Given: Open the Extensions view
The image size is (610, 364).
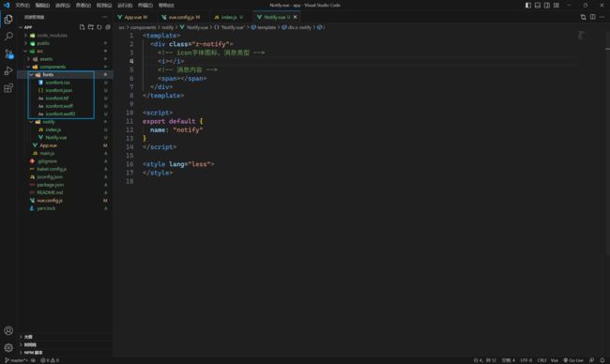Looking at the screenshot, I should pos(8,88).
